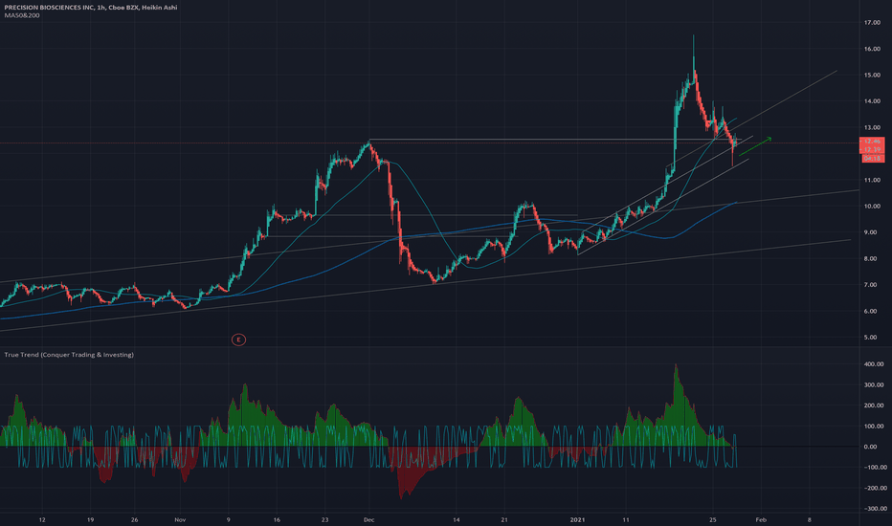Click the -300.00 indicator scale value

click(874, 509)
